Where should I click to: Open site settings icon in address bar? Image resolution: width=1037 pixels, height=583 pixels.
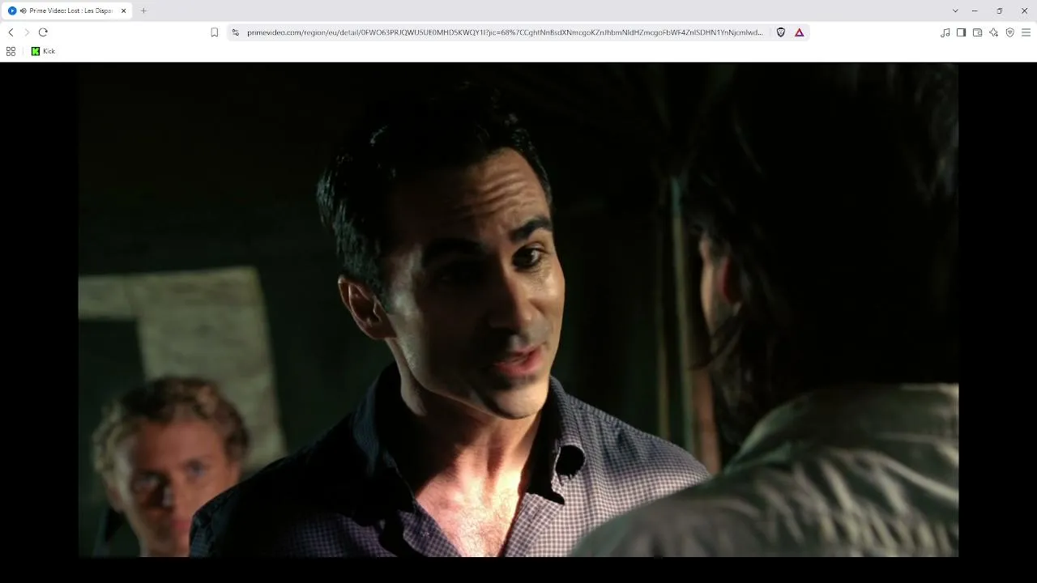[235, 32]
